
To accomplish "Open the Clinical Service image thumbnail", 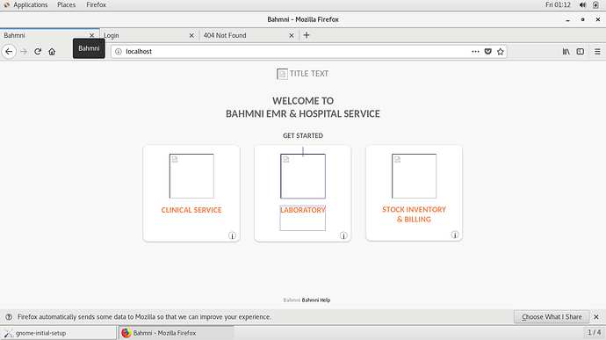I will (x=191, y=176).
